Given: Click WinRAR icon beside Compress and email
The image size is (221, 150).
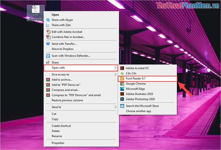Looking at the screenshot, I should 48,90.
